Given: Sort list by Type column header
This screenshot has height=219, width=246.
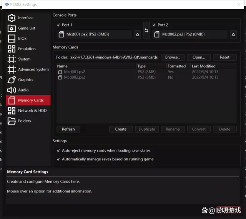Looking at the screenshot, I should click(151, 66).
